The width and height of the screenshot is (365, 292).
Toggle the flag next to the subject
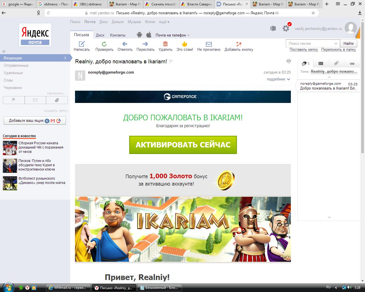click(x=171, y=61)
